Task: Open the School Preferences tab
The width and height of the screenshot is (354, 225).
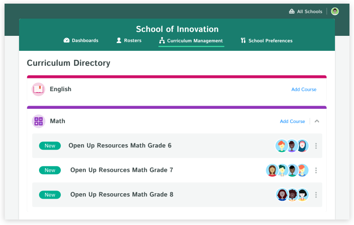Action: click(266, 41)
